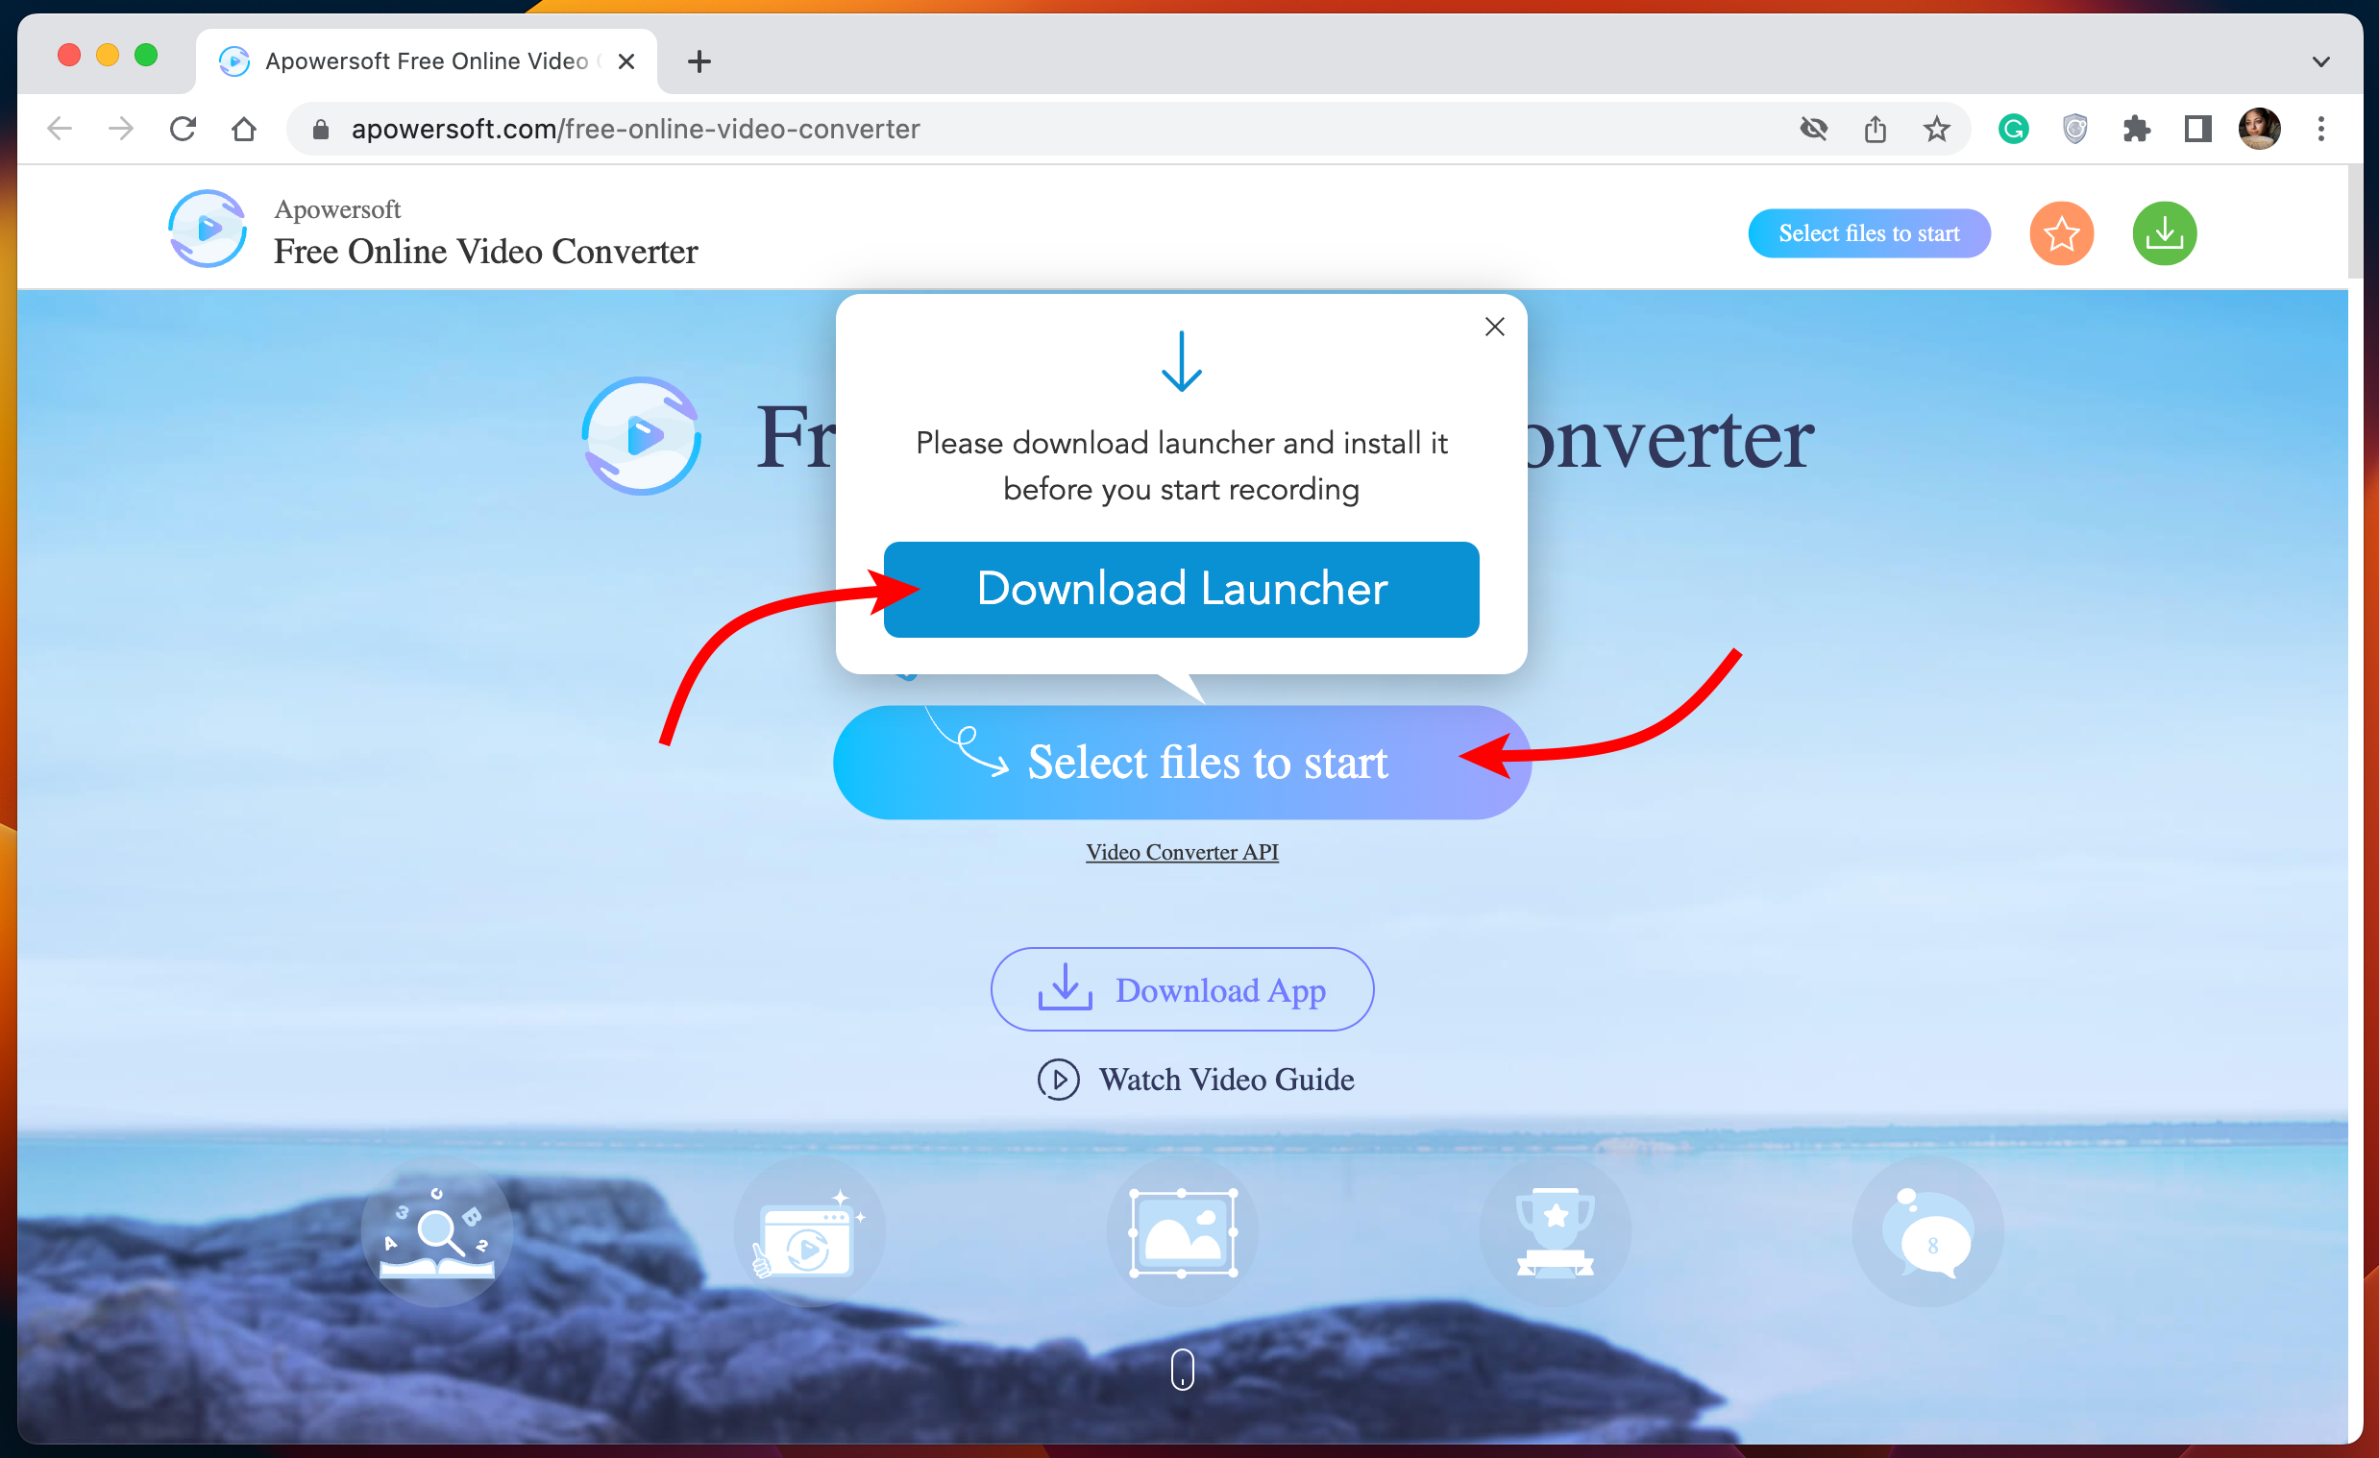The height and width of the screenshot is (1458, 2379).
Task: Click the Select files to start top right
Action: click(x=1868, y=231)
